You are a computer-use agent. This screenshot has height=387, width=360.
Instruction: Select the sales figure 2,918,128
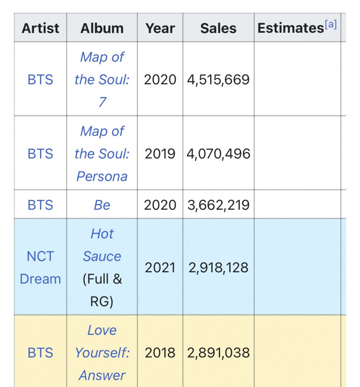[x=219, y=268]
